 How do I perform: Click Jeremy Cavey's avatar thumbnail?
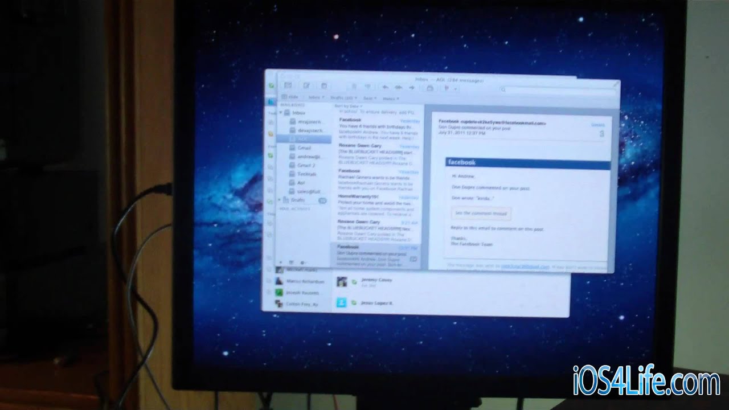342,281
